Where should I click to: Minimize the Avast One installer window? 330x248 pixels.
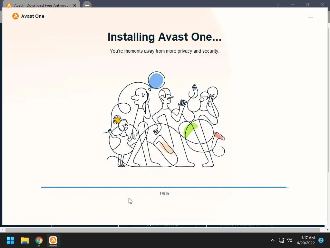point(310,17)
